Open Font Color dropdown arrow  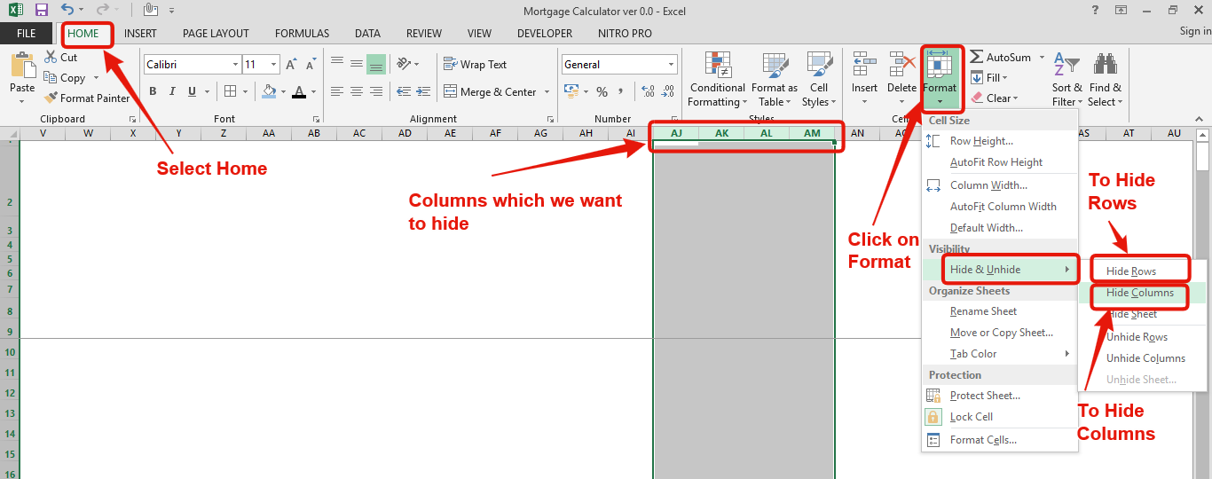[x=314, y=91]
